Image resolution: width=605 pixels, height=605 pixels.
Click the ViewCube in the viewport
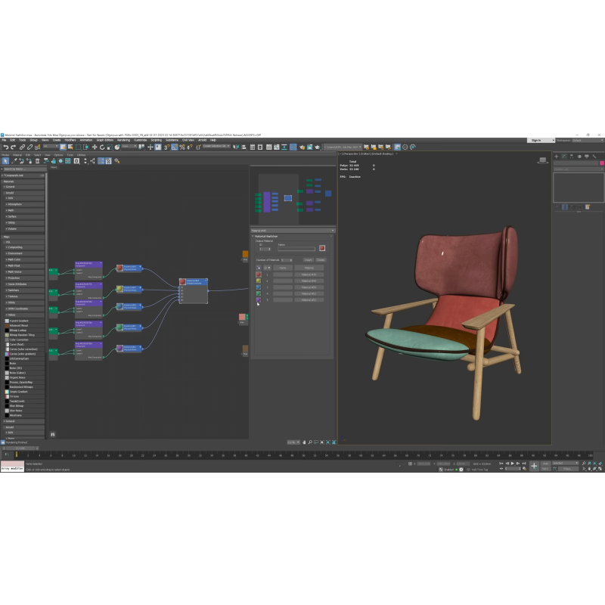543,160
